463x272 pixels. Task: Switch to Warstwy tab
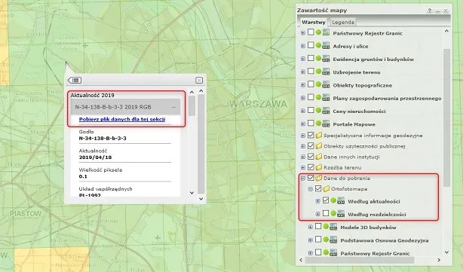click(x=314, y=22)
